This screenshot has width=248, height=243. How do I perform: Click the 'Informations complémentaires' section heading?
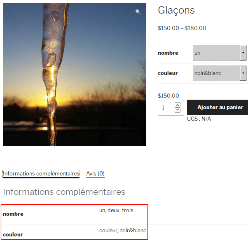pyautogui.click(x=64, y=192)
